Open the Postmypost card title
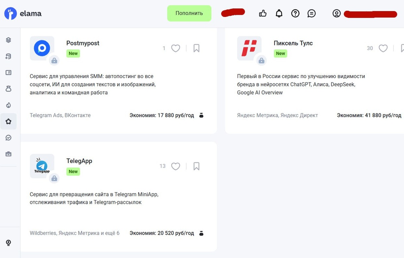 (x=83, y=43)
